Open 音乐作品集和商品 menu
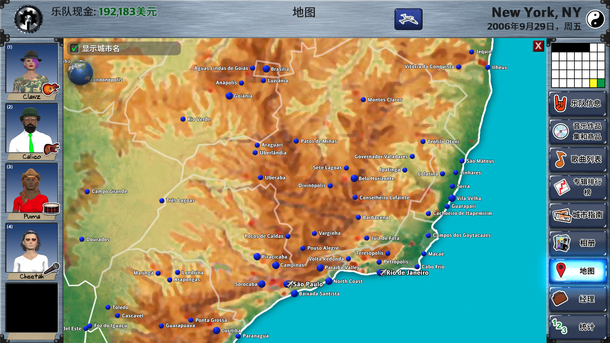Image resolution: width=610 pixels, height=343 pixels. pos(578,131)
